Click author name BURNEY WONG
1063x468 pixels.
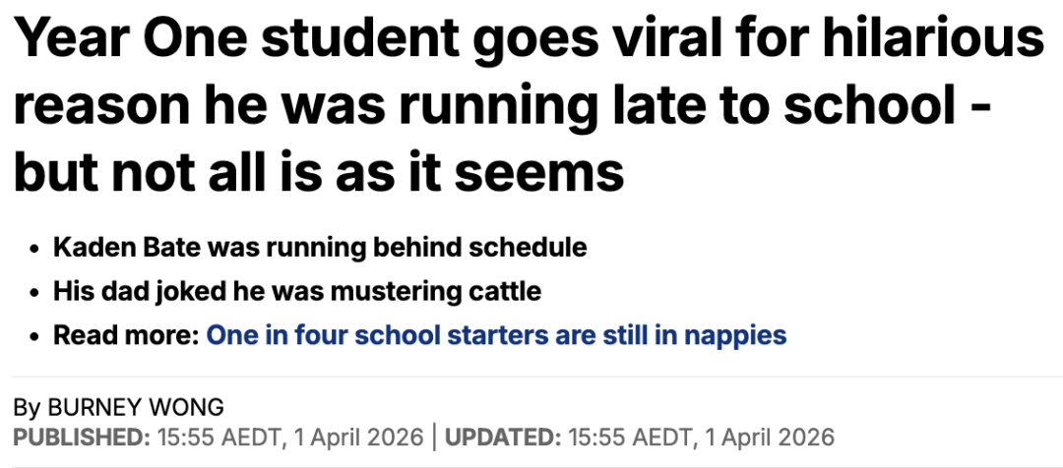tap(134, 407)
